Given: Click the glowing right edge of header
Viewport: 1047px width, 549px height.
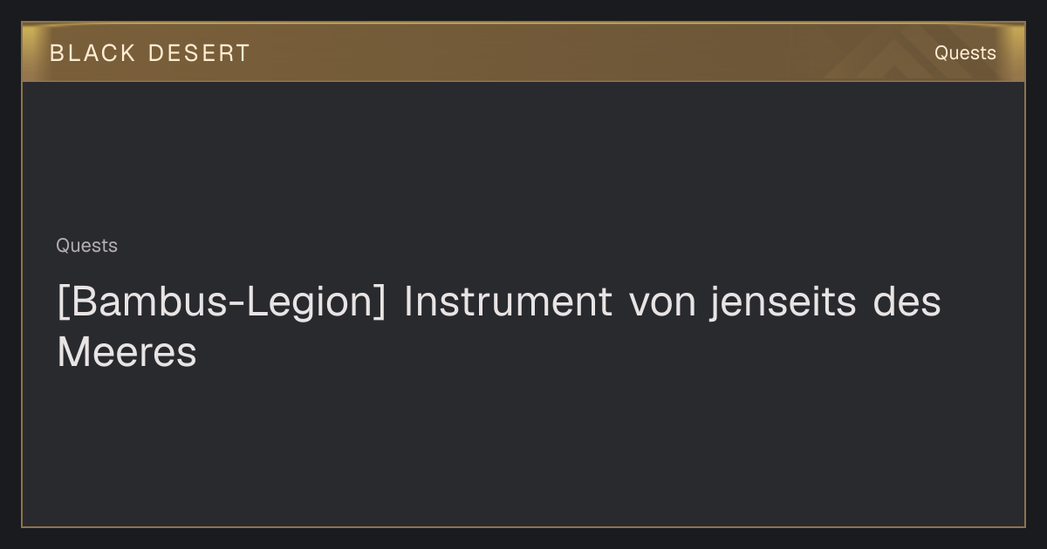Looking at the screenshot, I should coord(1018,52).
